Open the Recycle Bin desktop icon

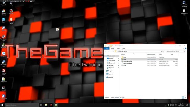pyautogui.click(x=4, y=4)
